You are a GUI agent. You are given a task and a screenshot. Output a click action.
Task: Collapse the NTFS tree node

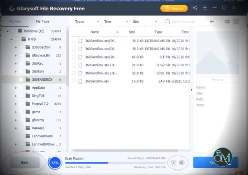12,39
